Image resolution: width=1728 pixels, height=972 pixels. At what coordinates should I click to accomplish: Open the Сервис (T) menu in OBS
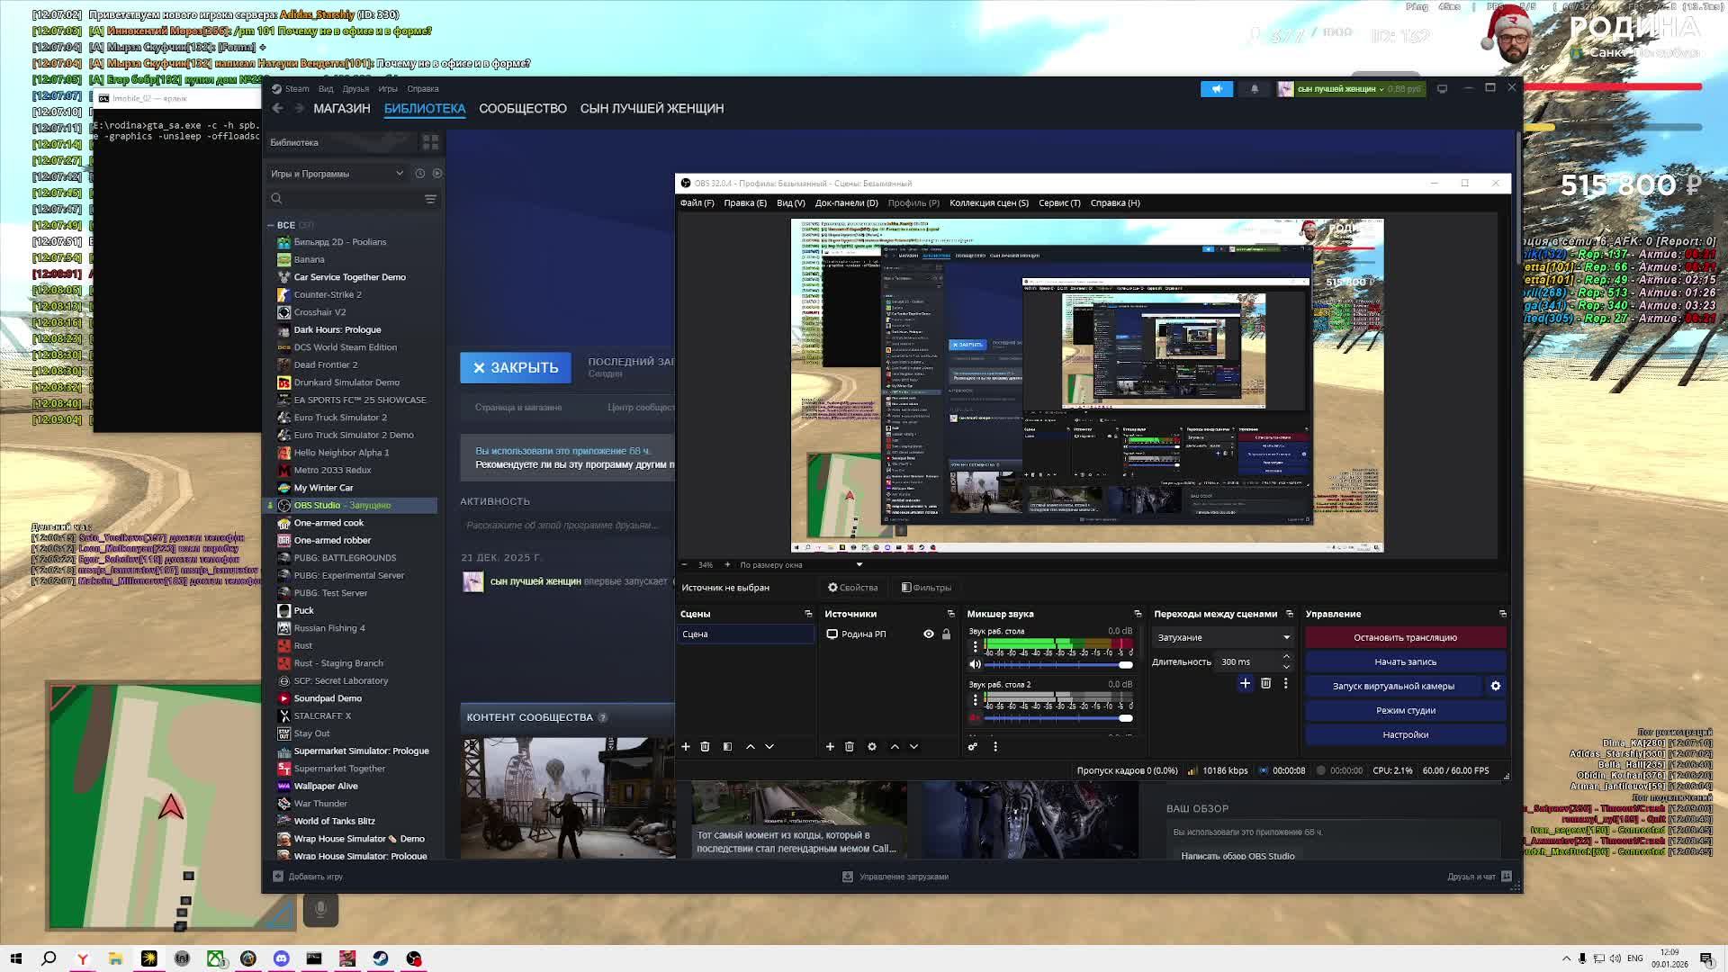point(1059,203)
